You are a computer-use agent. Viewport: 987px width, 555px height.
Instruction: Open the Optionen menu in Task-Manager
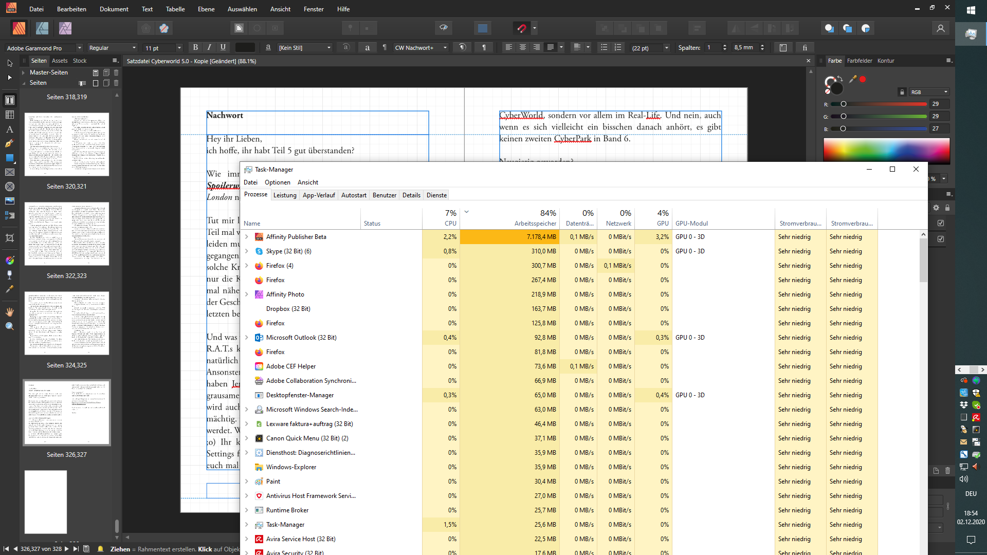(x=278, y=182)
